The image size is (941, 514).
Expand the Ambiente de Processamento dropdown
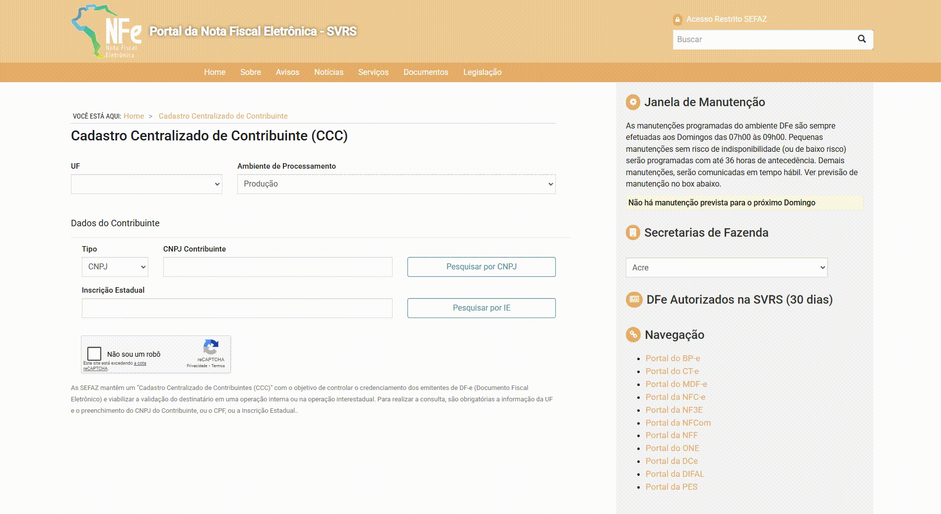tap(396, 184)
